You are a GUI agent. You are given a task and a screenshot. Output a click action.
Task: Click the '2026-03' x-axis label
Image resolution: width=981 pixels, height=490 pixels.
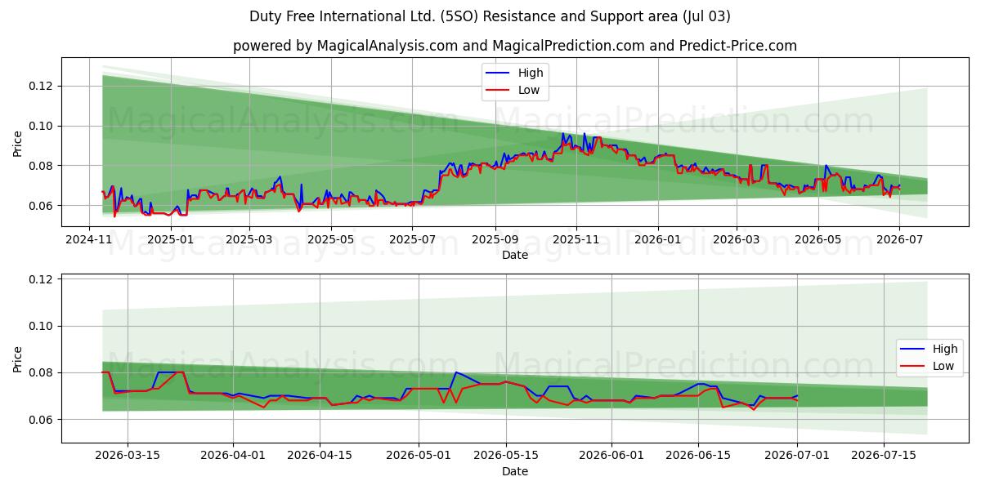[737, 239]
